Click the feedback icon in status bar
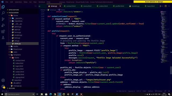 click(165, 91)
